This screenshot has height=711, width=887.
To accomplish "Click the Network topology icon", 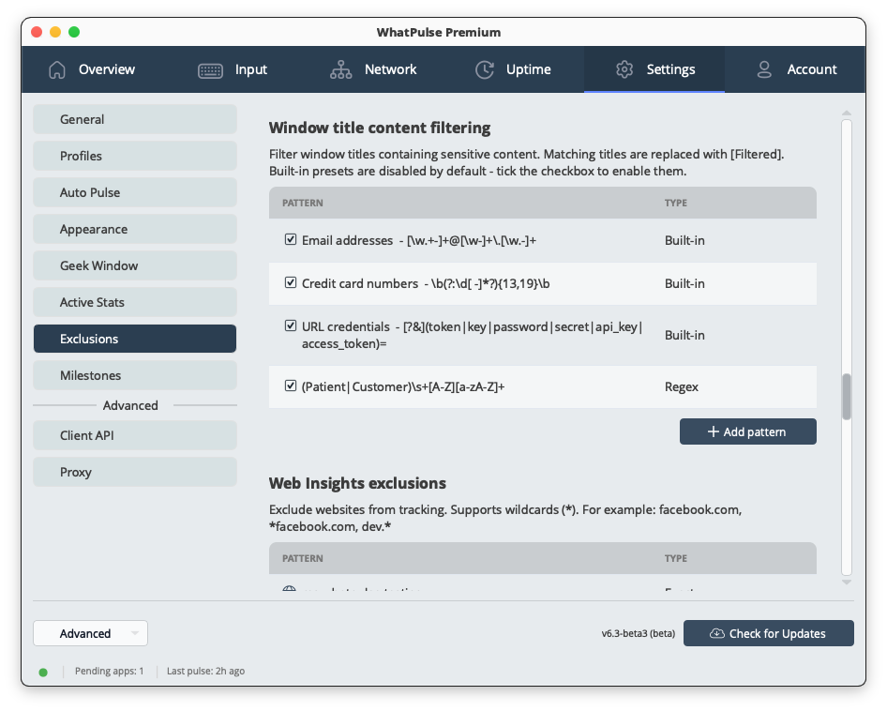I will point(341,69).
